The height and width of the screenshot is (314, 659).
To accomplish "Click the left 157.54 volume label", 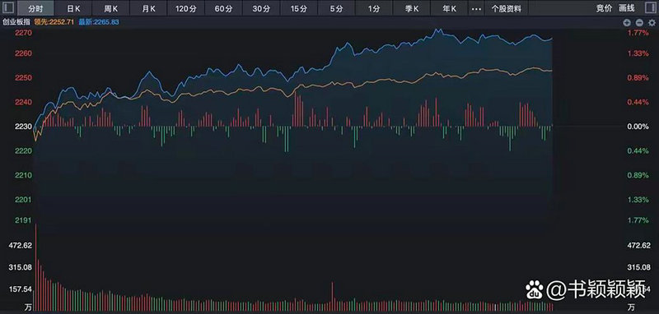I will point(21,289).
